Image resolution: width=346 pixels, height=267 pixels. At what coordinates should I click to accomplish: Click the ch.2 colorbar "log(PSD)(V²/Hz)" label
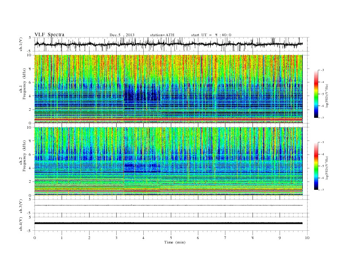327,168
